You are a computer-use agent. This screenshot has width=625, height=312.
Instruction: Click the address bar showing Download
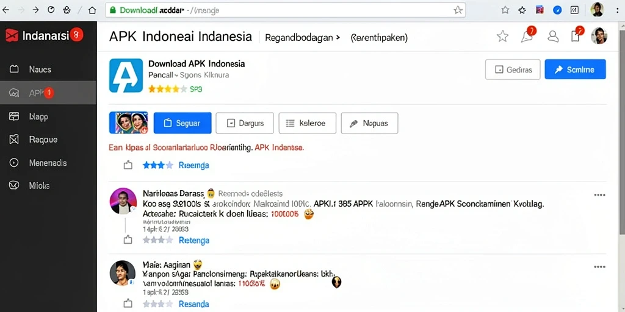click(286, 10)
